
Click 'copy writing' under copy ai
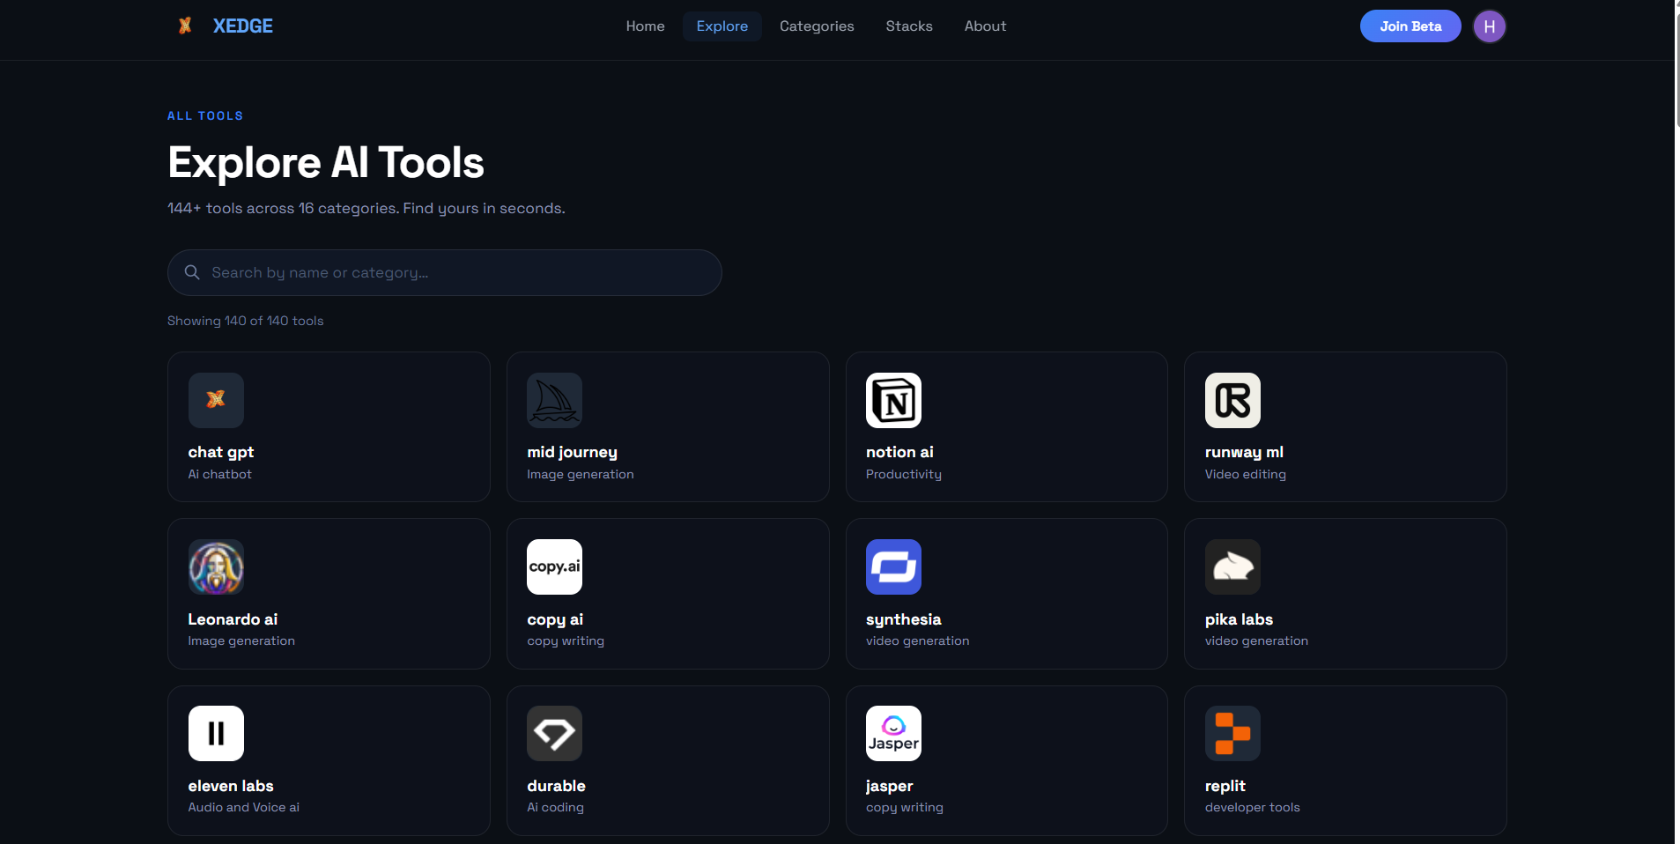point(566,640)
